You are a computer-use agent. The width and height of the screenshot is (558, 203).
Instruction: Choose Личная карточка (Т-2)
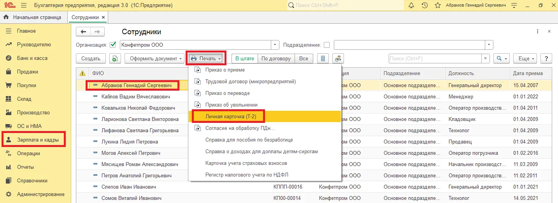tap(265, 116)
